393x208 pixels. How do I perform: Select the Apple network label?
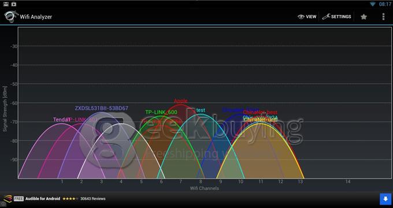pos(181,101)
